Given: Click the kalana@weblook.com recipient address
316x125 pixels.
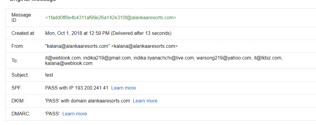Looking at the screenshot, I should tap(69, 63).
